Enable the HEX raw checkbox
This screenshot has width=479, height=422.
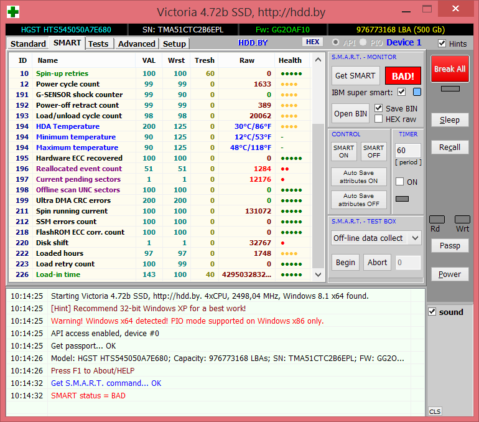tap(379, 119)
